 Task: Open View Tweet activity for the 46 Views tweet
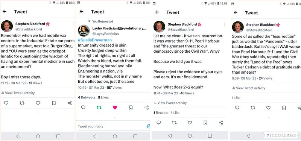pyautogui.click(x=170, y=103)
